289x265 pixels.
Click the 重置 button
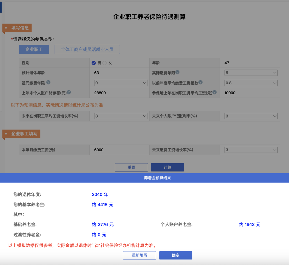[131, 167]
